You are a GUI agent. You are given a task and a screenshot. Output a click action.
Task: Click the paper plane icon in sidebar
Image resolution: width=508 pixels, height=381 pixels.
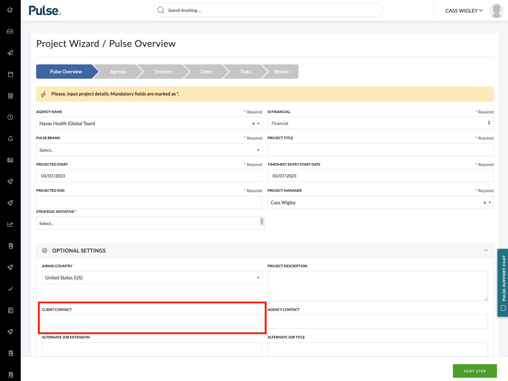pyautogui.click(x=10, y=53)
